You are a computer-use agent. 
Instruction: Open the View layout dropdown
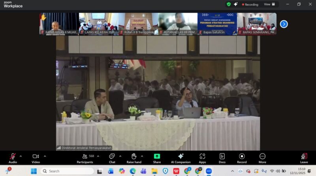coord(269,4)
